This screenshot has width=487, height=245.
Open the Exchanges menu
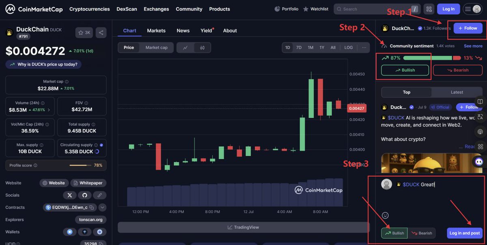[x=156, y=9]
